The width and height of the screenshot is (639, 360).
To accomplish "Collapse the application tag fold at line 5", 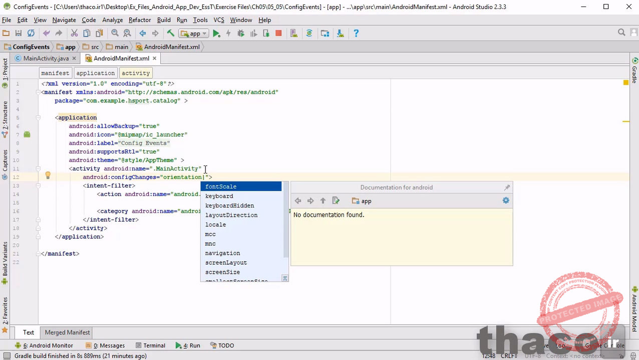I will pos(38,118).
